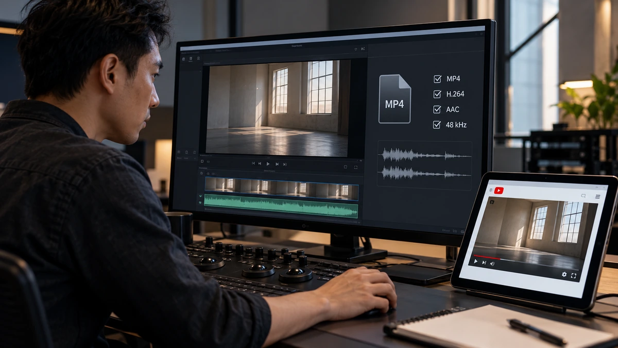Toggle the AAC audio checkbox
Screen dimensions: 618x348
[437, 109]
